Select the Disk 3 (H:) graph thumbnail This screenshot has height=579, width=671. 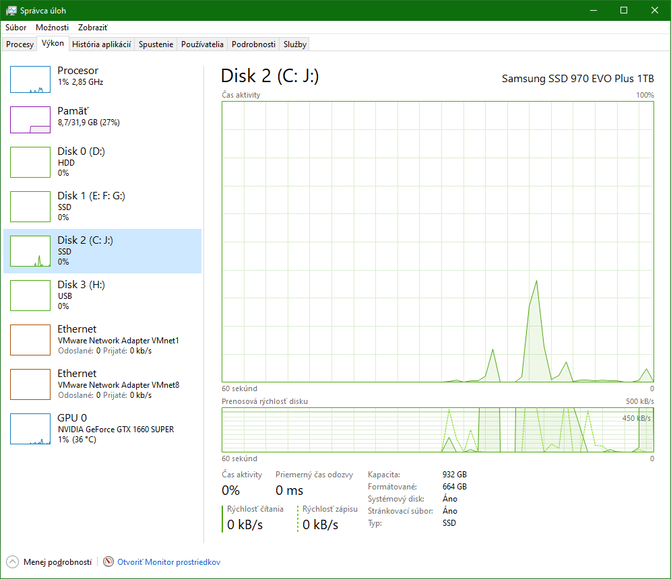pyautogui.click(x=30, y=296)
